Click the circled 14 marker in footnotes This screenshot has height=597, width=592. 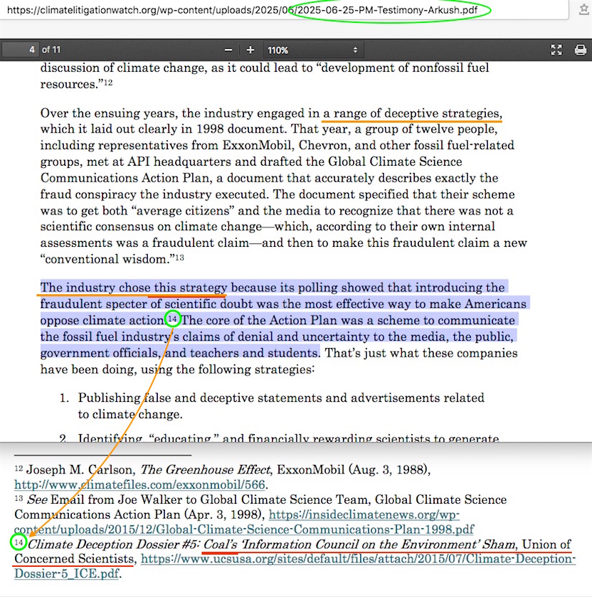[19, 542]
